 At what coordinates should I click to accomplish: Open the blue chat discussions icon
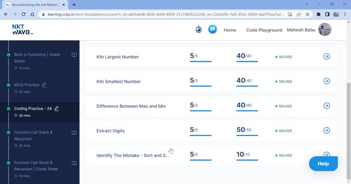[212, 29]
